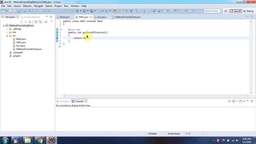
Task: Collapse the src folder
Action: coord(7,36)
